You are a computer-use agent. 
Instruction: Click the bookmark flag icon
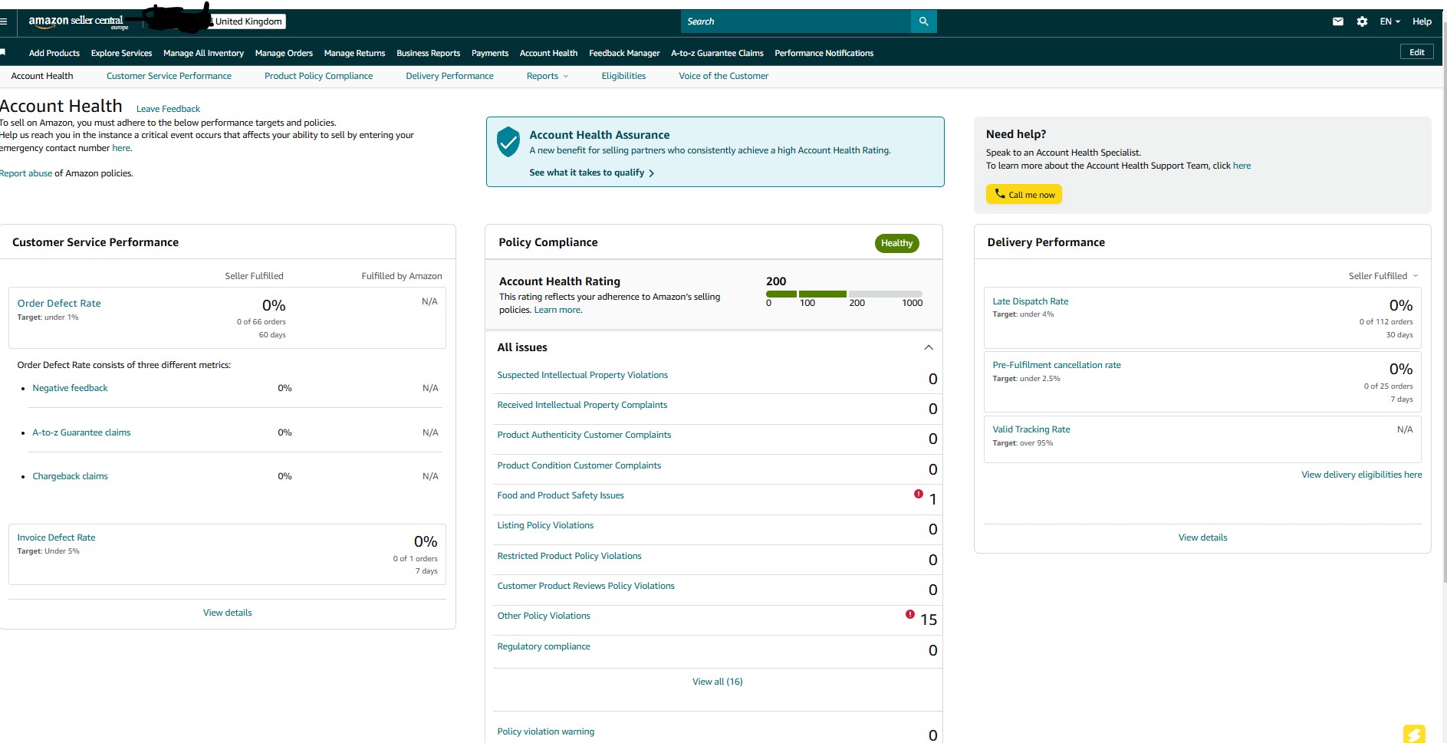3,52
